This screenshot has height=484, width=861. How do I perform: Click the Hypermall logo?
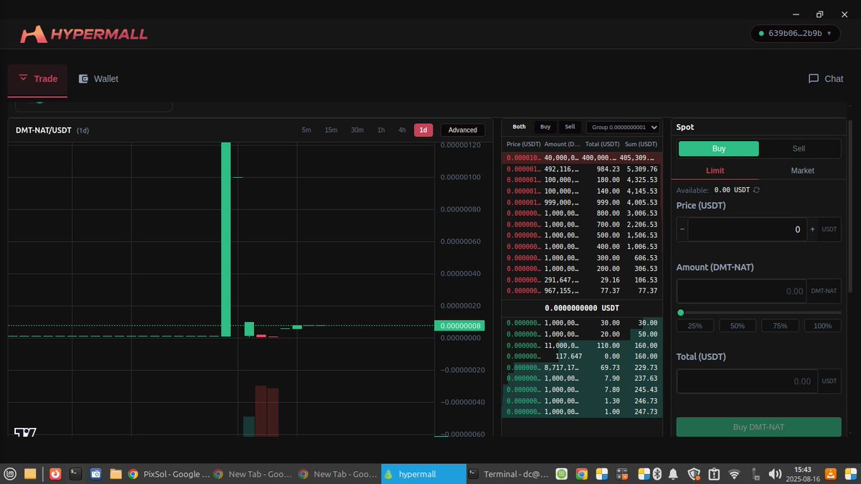(84, 34)
